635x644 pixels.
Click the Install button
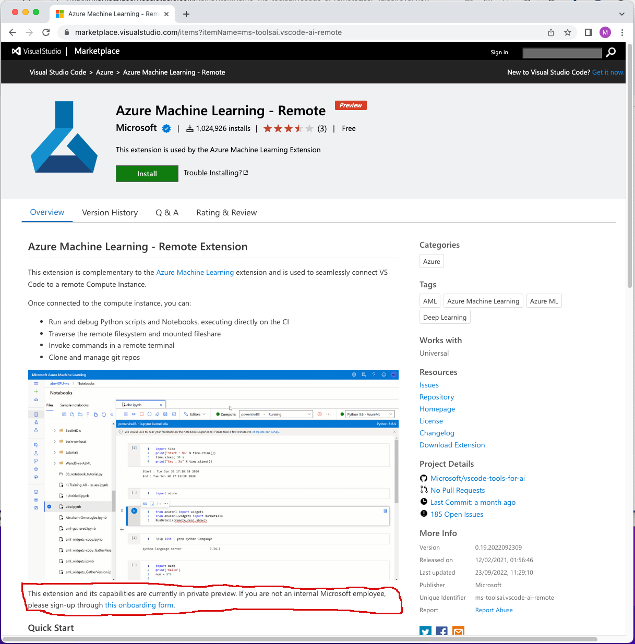[x=147, y=174]
